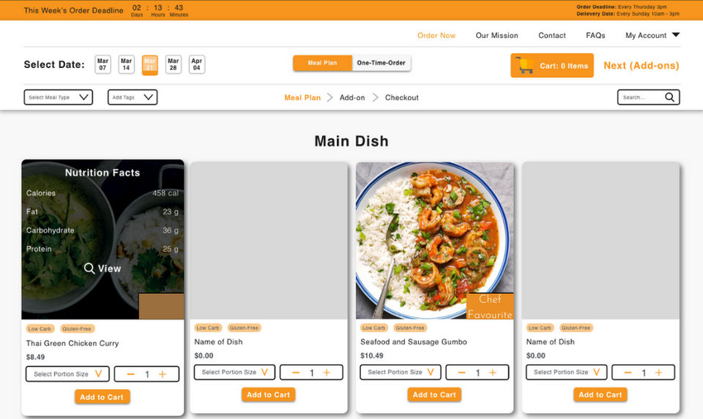Select delivery date Mar 21

(x=149, y=65)
